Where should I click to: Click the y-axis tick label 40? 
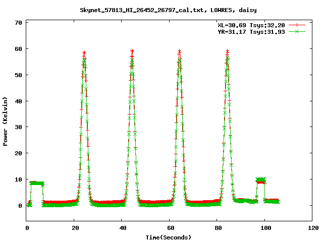[x=19, y=101]
